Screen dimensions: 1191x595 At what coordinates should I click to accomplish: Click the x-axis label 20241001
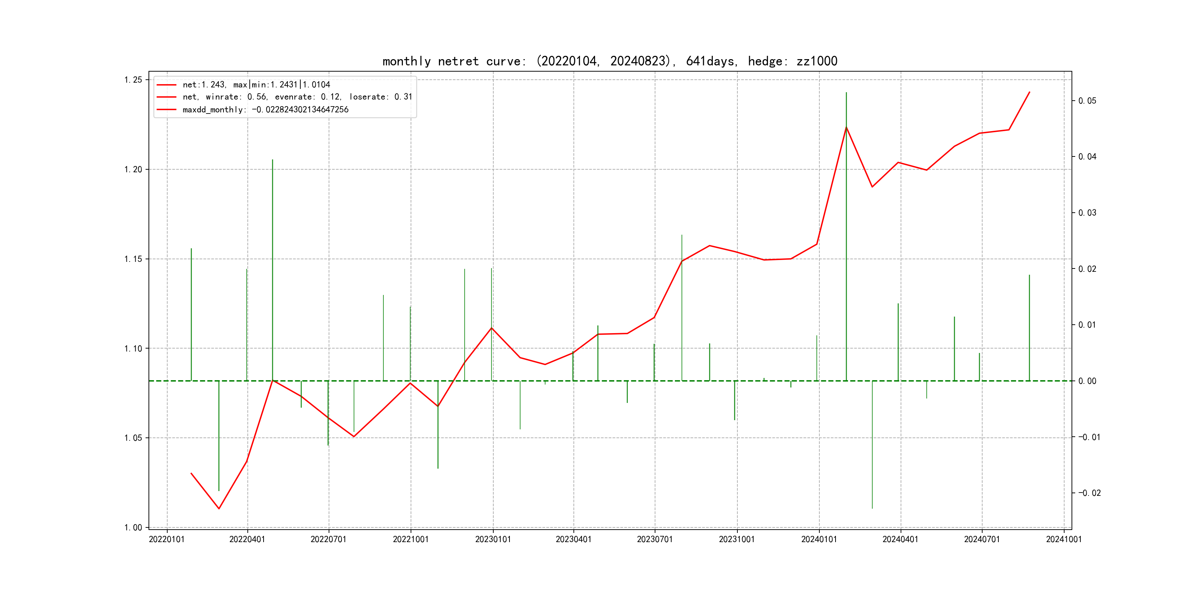[1064, 540]
